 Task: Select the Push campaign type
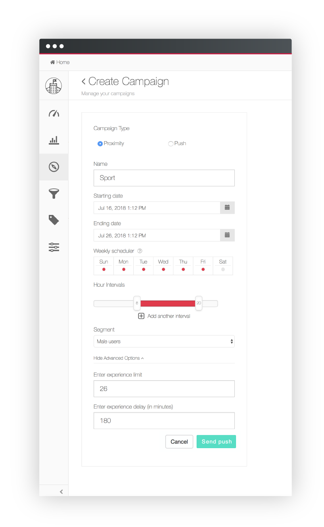[171, 144]
